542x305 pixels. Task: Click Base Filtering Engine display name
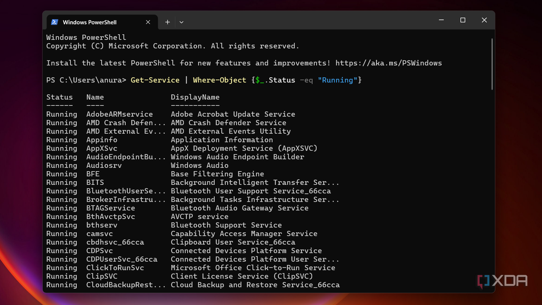217,174
